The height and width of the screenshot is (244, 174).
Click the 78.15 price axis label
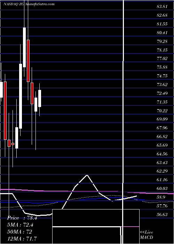[x=162, y=50]
